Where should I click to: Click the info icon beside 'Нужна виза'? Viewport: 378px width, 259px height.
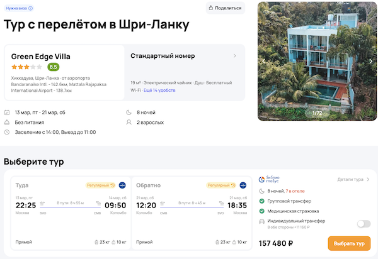31,8
